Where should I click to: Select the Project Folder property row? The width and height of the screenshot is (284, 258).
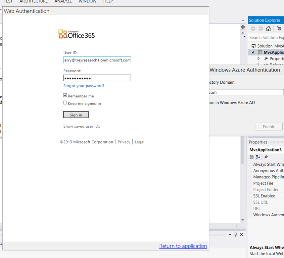click(x=269, y=190)
